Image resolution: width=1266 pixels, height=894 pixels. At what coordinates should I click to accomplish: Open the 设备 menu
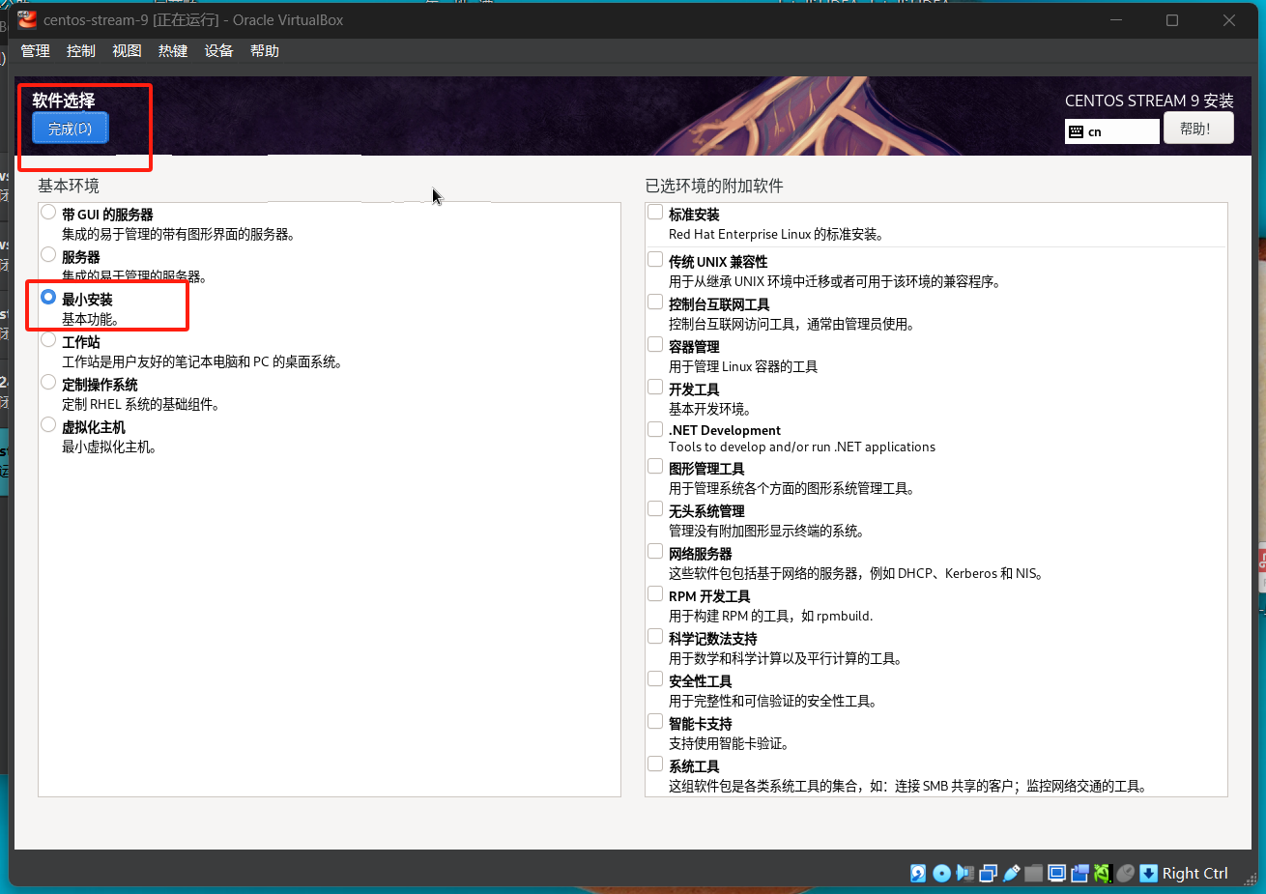pyautogui.click(x=218, y=51)
